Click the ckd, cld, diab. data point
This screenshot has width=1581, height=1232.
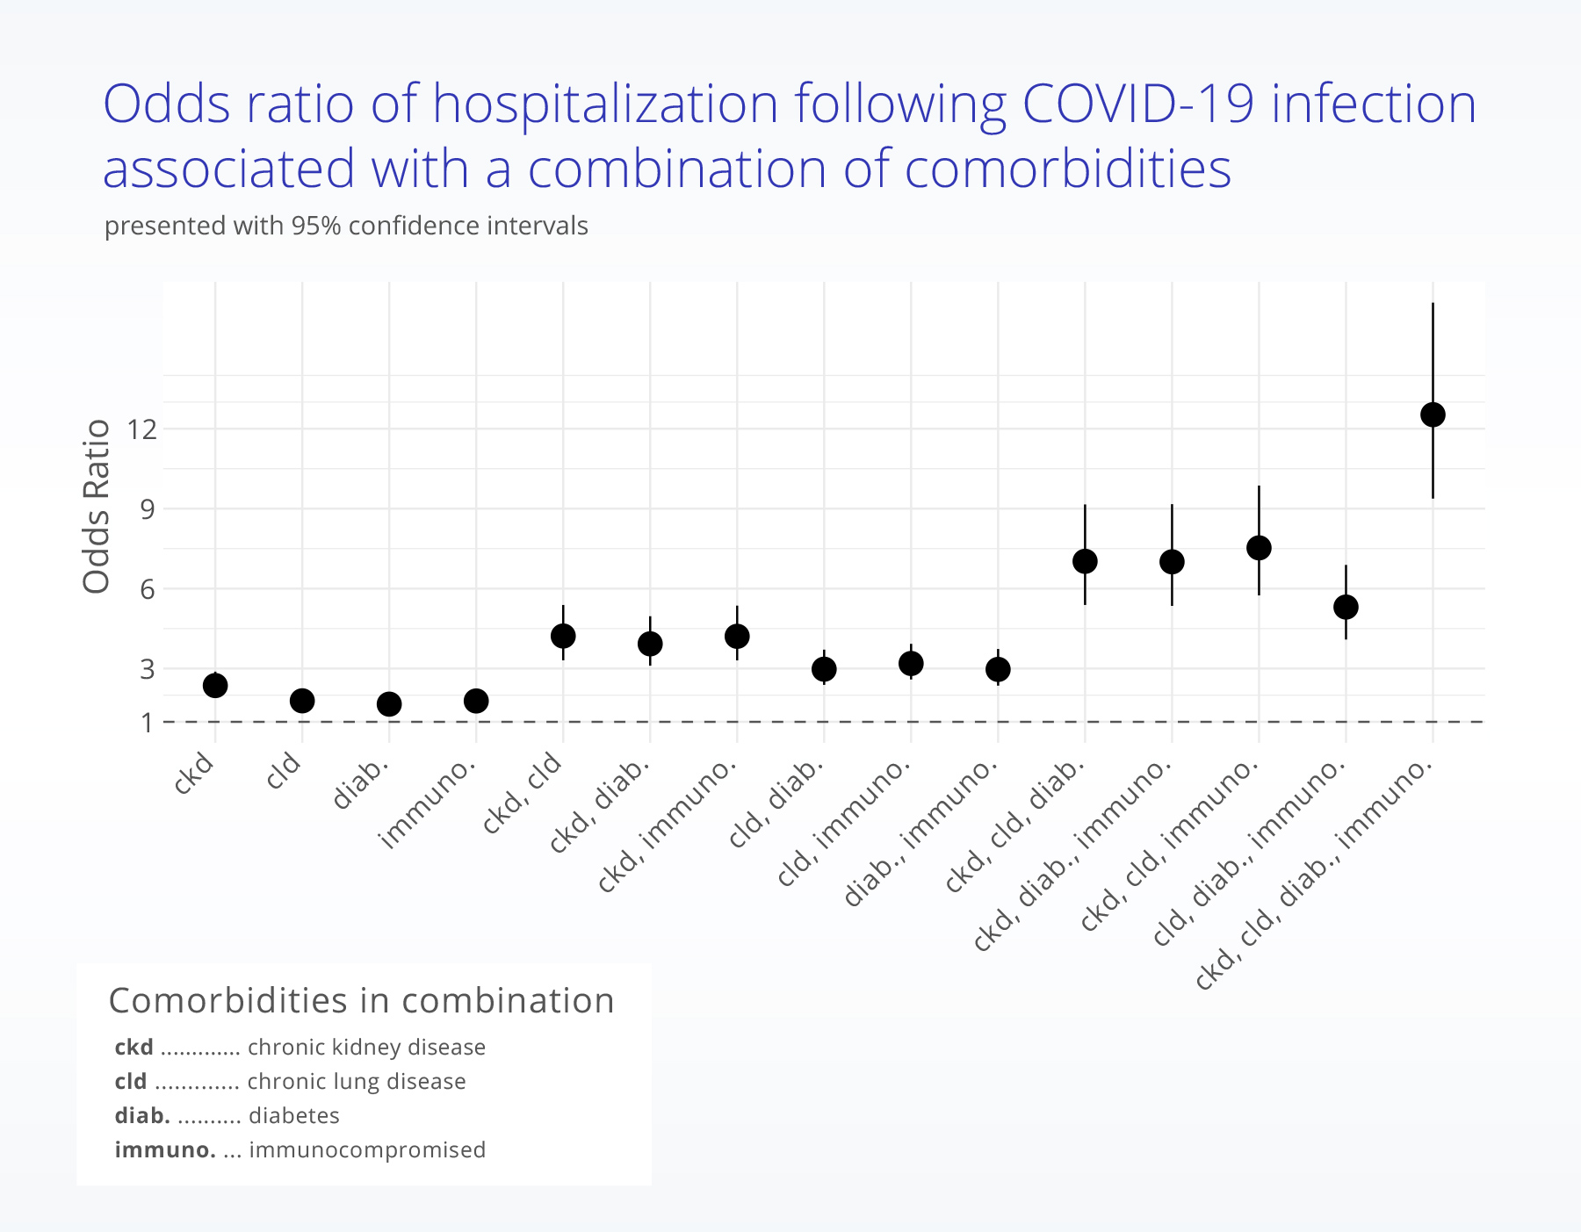(1085, 561)
